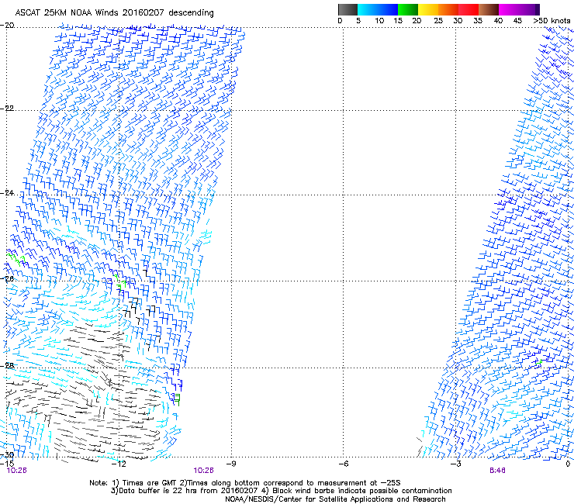
Task: Click the ASCAT 25KM NOAA Winds title
Action: pos(114,12)
